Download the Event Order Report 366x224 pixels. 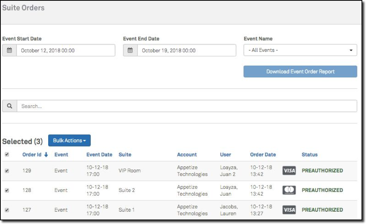point(300,72)
